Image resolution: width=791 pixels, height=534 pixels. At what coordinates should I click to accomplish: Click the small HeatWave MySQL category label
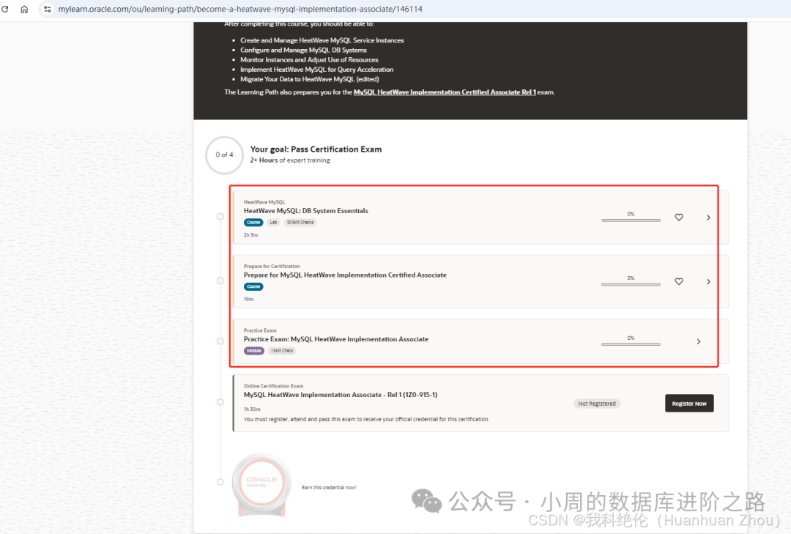pyautogui.click(x=264, y=202)
